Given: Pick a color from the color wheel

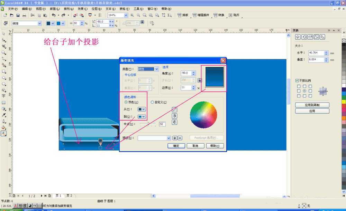Looking at the screenshot, I should 203,115.
